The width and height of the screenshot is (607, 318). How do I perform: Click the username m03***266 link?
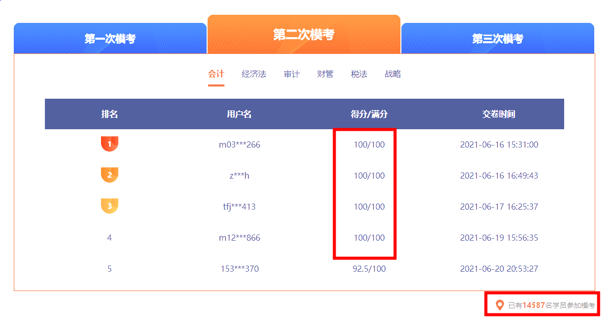pyautogui.click(x=239, y=144)
